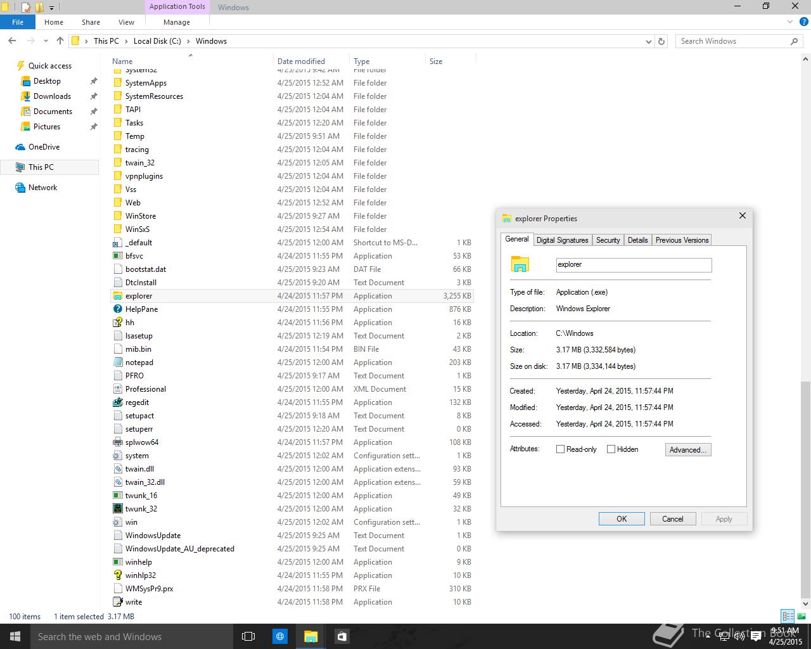This screenshot has width=811, height=649.
Task: Select Downloads in navigation pane
Action: 52,96
